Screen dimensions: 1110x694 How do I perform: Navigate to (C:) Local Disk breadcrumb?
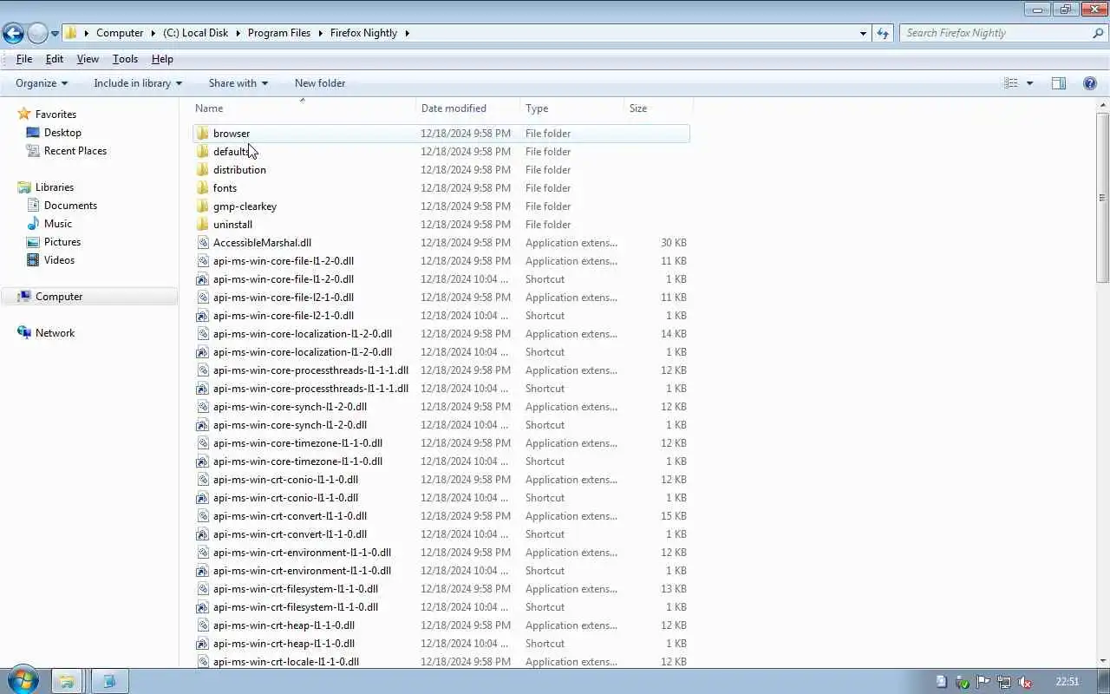(196, 33)
